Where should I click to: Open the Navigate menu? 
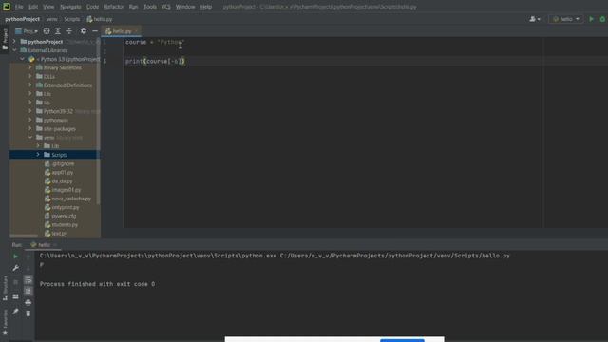(70, 7)
